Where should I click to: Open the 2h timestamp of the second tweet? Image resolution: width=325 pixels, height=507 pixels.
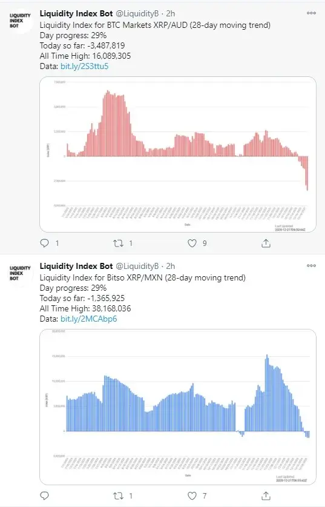[x=171, y=266]
